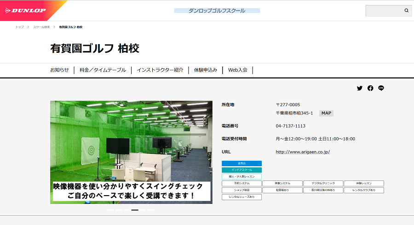The height and width of the screenshot is (225, 414).
Task: Click the 所在地 label
Action: pos(228,105)
